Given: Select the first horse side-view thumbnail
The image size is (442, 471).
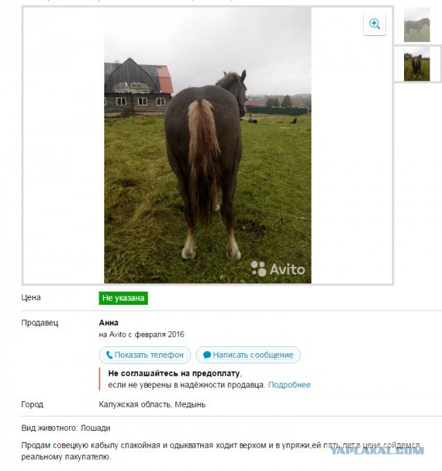Looking at the screenshot, I should pyautogui.click(x=416, y=25).
